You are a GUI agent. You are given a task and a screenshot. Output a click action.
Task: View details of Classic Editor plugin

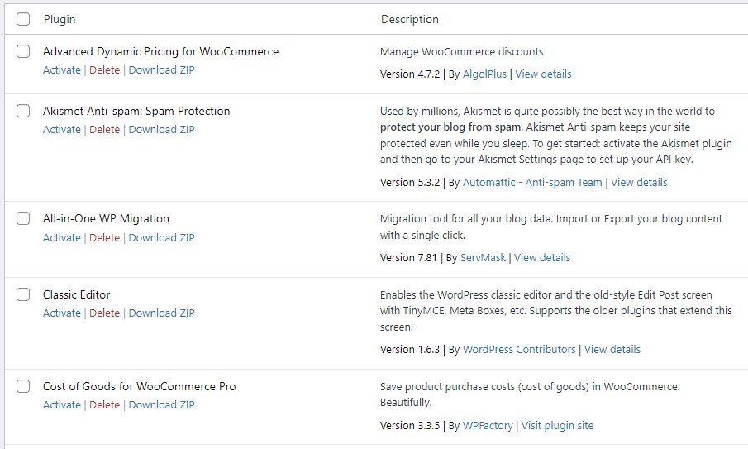coord(612,350)
